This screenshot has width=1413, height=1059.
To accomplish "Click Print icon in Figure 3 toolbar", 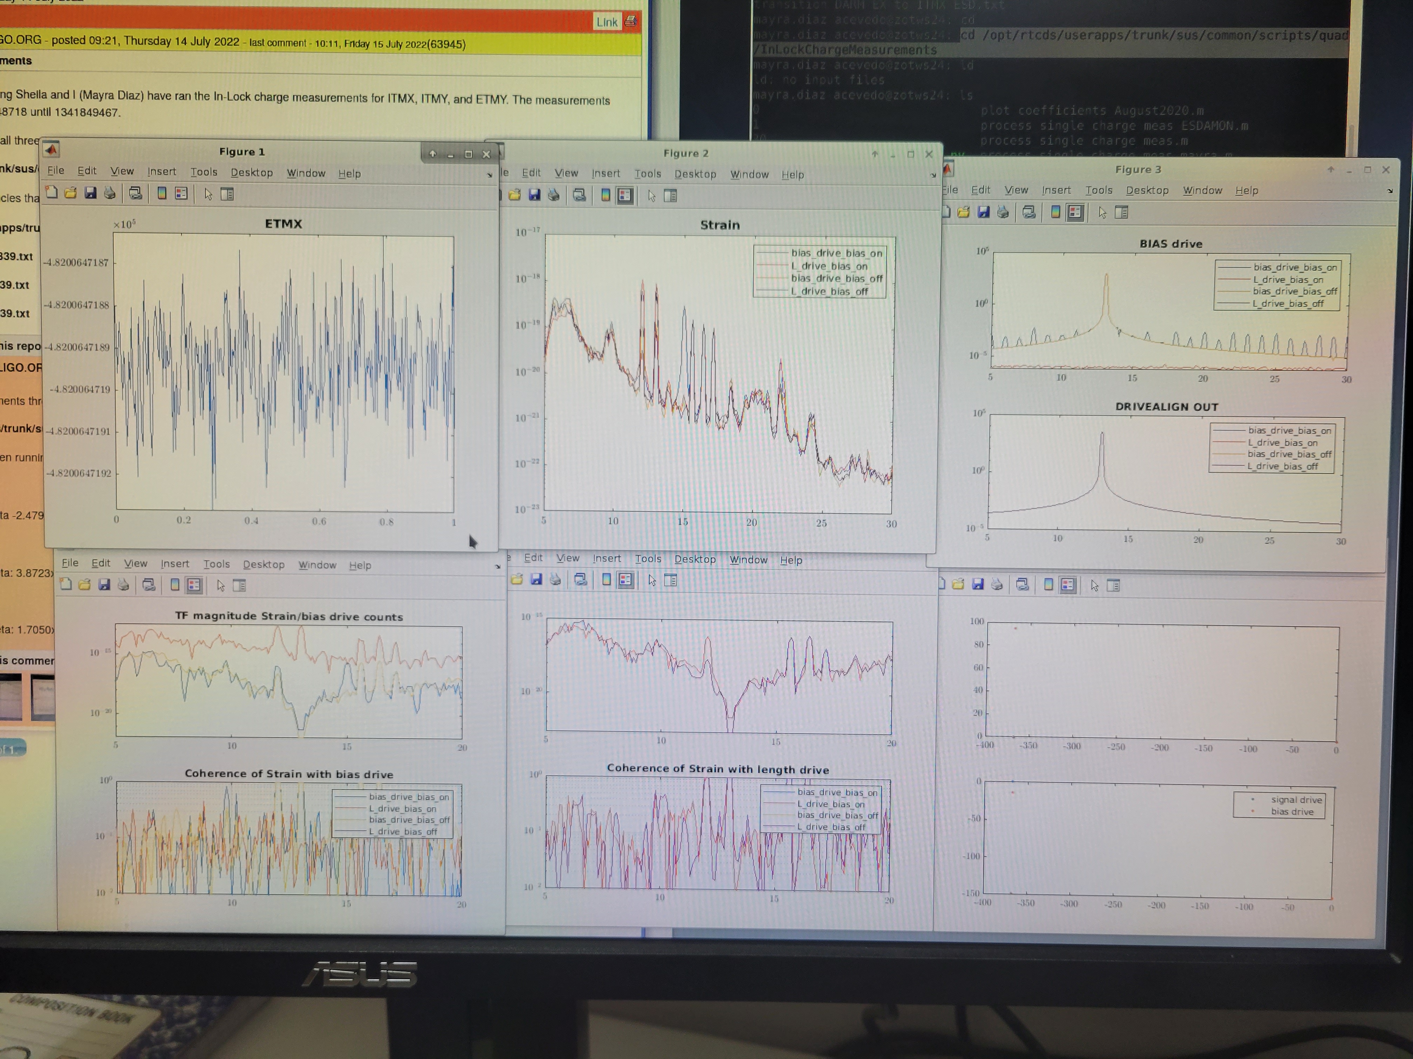I will coord(1003,212).
